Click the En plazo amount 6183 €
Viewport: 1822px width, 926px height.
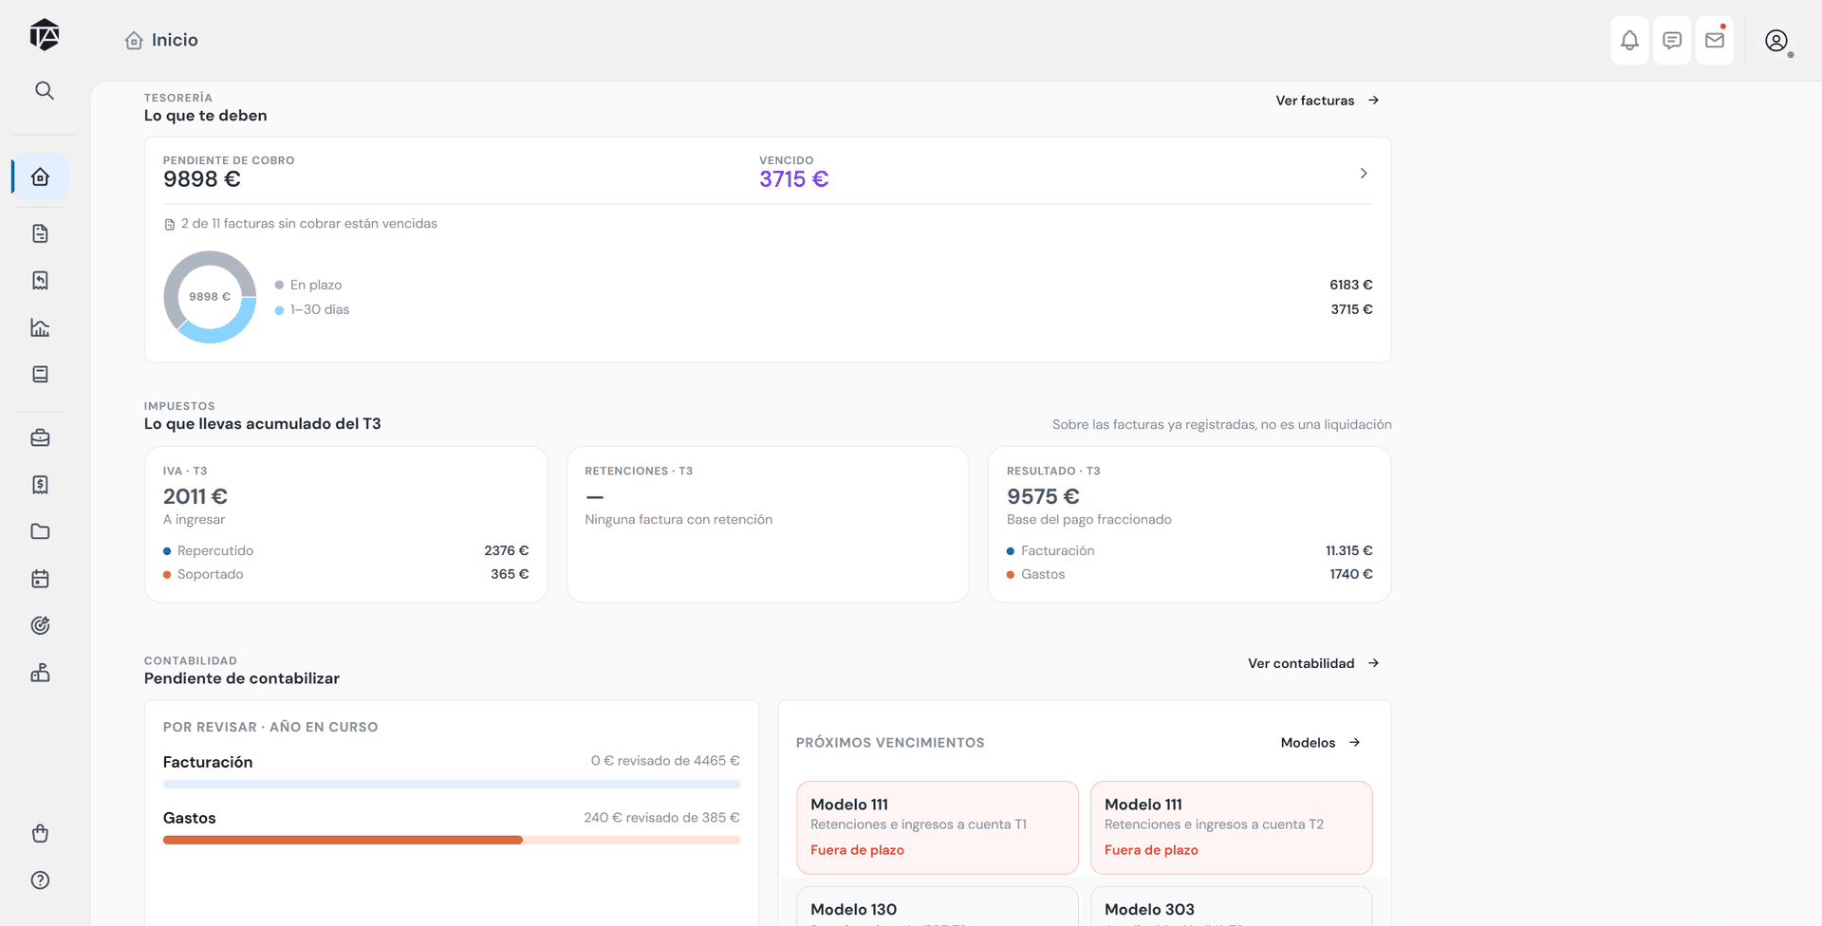[1351, 285]
